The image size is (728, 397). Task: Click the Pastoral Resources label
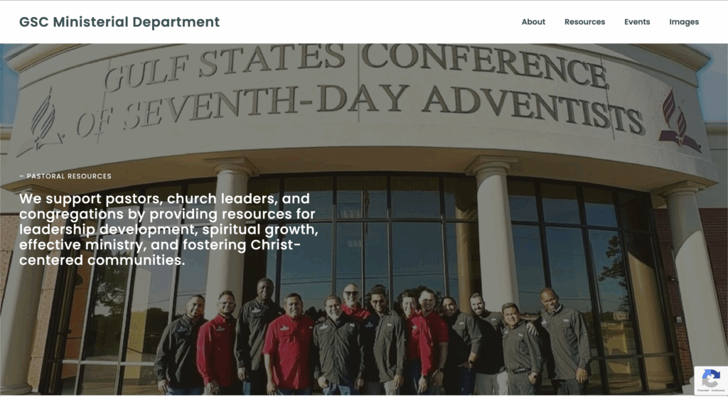[x=65, y=176]
